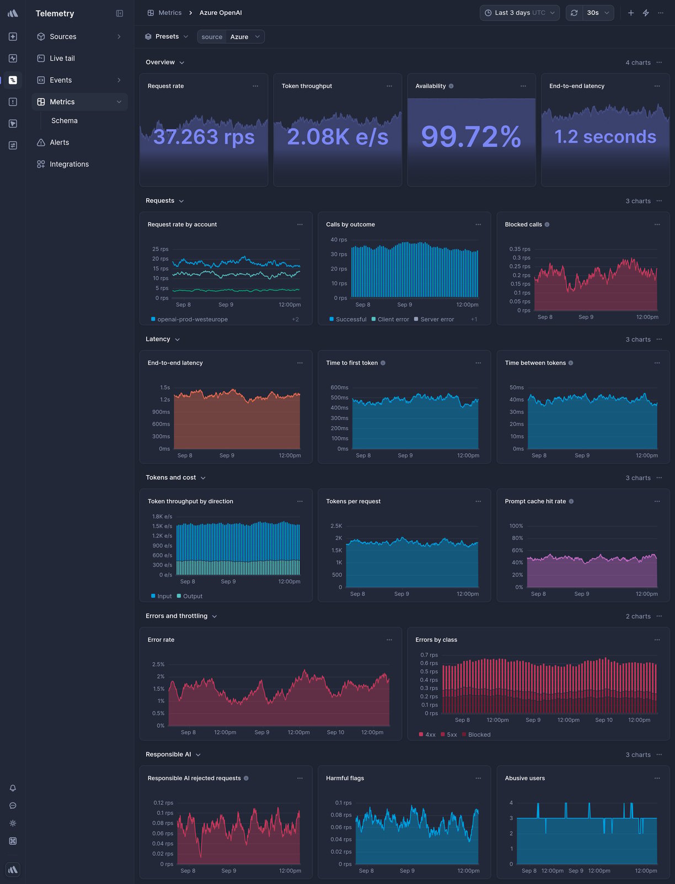This screenshot has height=884, width=675.
Task: Click the logo icon at top of left rail
Action: pyautogui.click(x=13, y=13)
